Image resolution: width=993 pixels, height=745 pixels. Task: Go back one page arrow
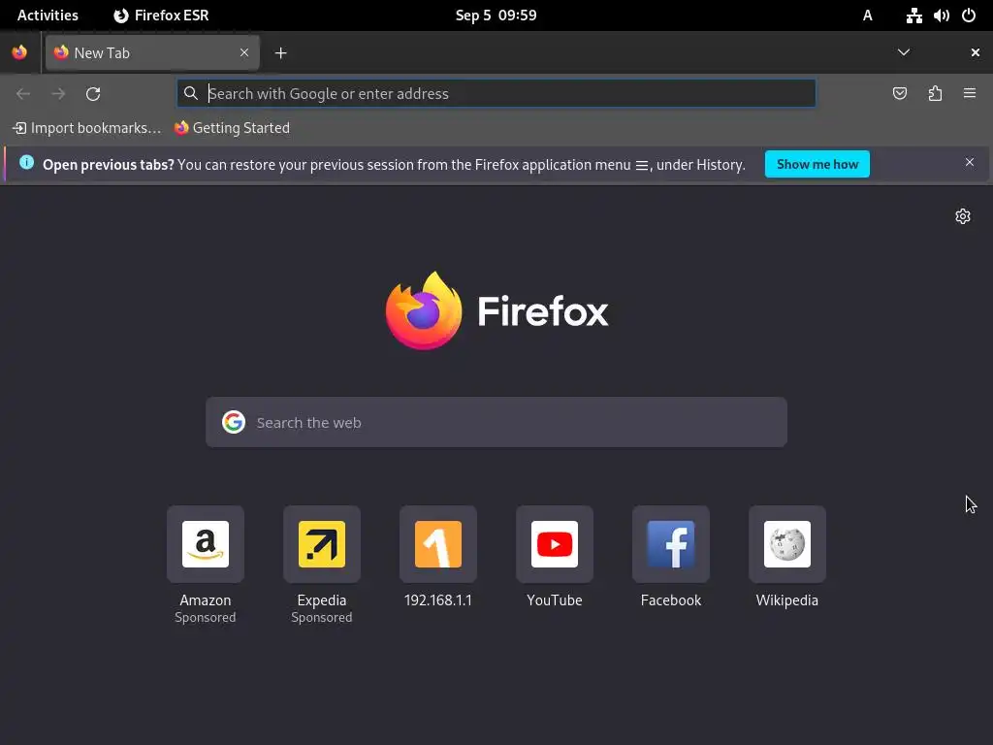click(x=23, y=94)
